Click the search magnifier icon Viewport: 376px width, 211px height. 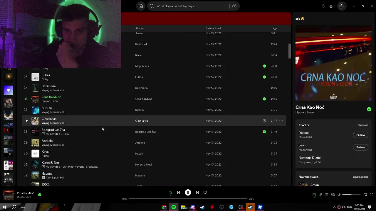coord(152,6)
